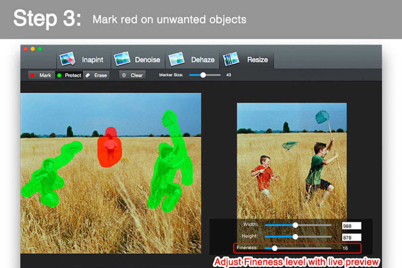The width and height of the screenshot is (402, 268).
Task: Click the Dehaze photo icon
Action: click(177, 59)
